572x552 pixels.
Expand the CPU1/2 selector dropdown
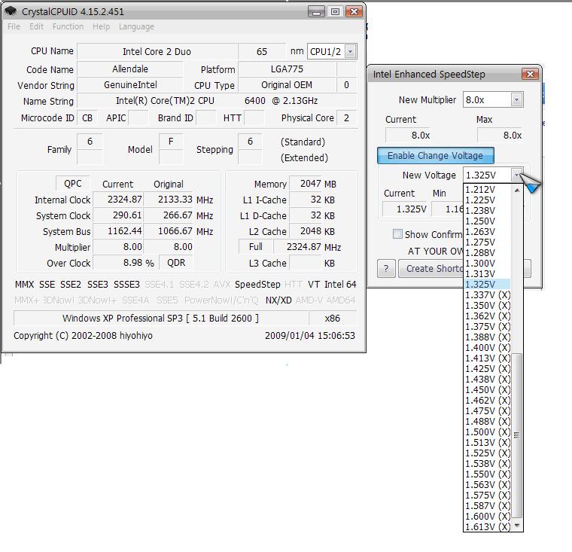click(x=350, y=51)
